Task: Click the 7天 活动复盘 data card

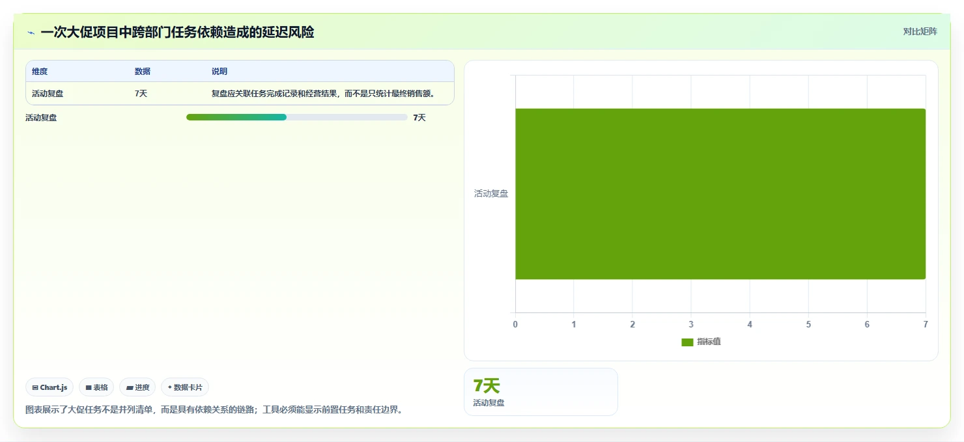Action: click(x=541, y=392)
